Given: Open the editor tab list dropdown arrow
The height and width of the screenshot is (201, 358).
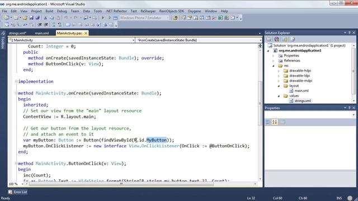Looking at the screenshot, I should coord(260,33).
